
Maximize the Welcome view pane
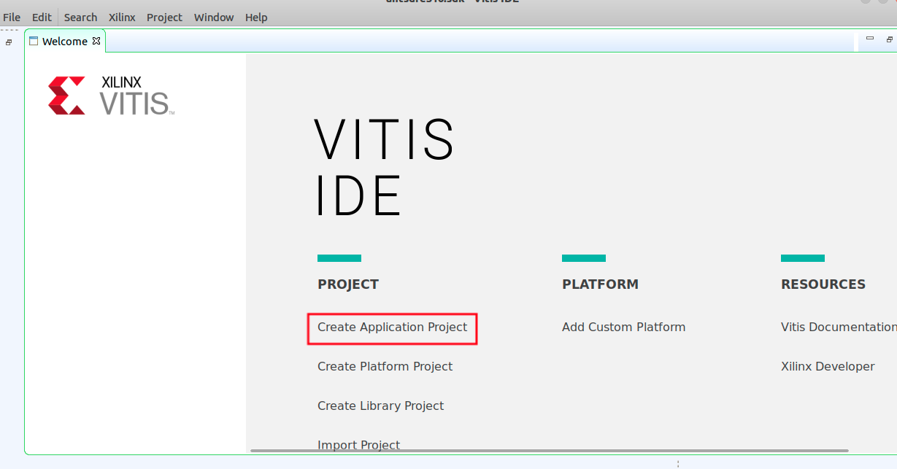point(890,39)
